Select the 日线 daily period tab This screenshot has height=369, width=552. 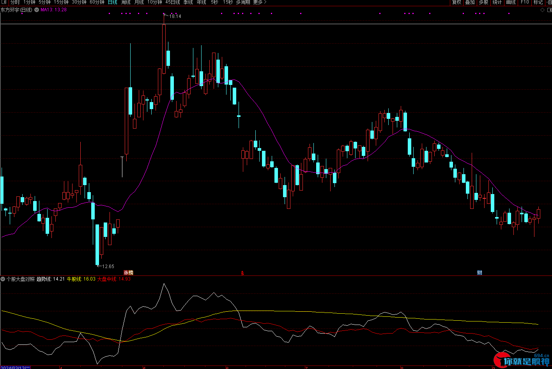click(x=113, y=2)
